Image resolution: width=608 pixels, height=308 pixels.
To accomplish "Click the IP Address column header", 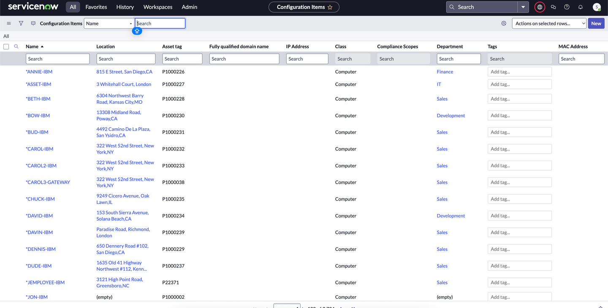I will [297, 46].
